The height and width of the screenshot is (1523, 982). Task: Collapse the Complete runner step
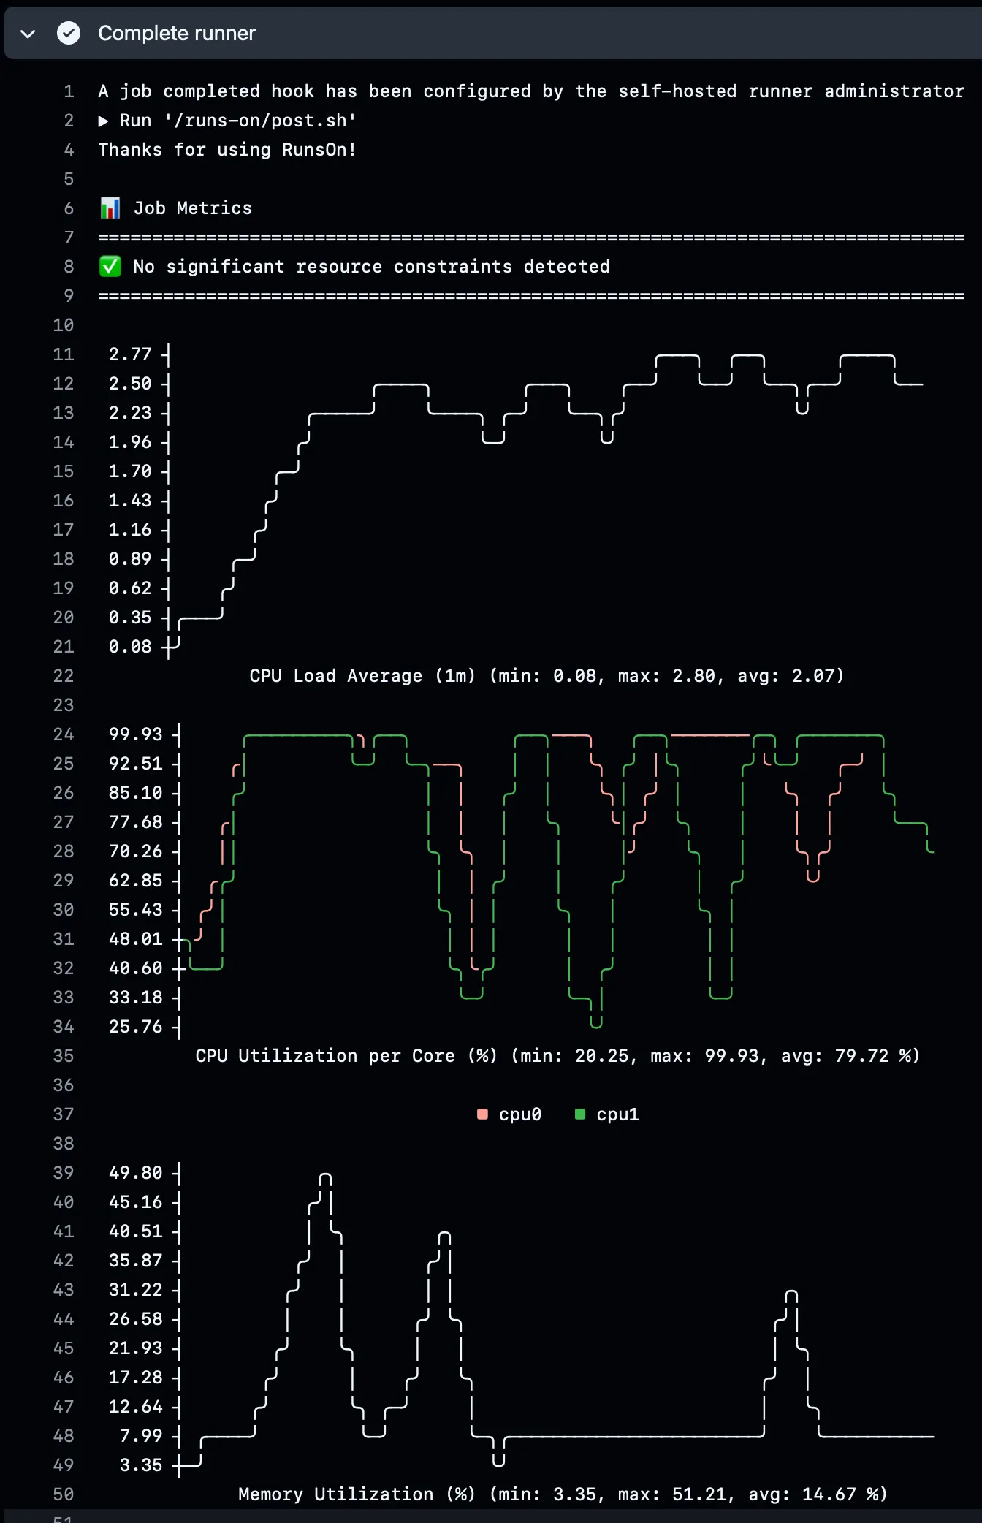[28, 34]
